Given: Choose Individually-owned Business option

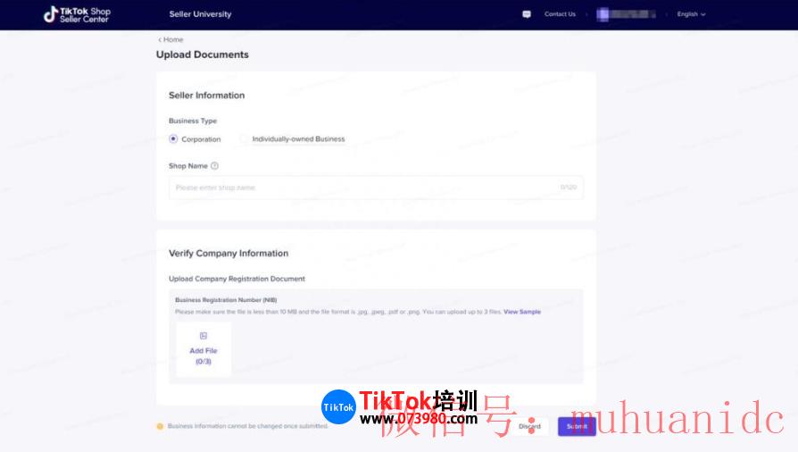Looking at the screenshot, I should (245, 139).
